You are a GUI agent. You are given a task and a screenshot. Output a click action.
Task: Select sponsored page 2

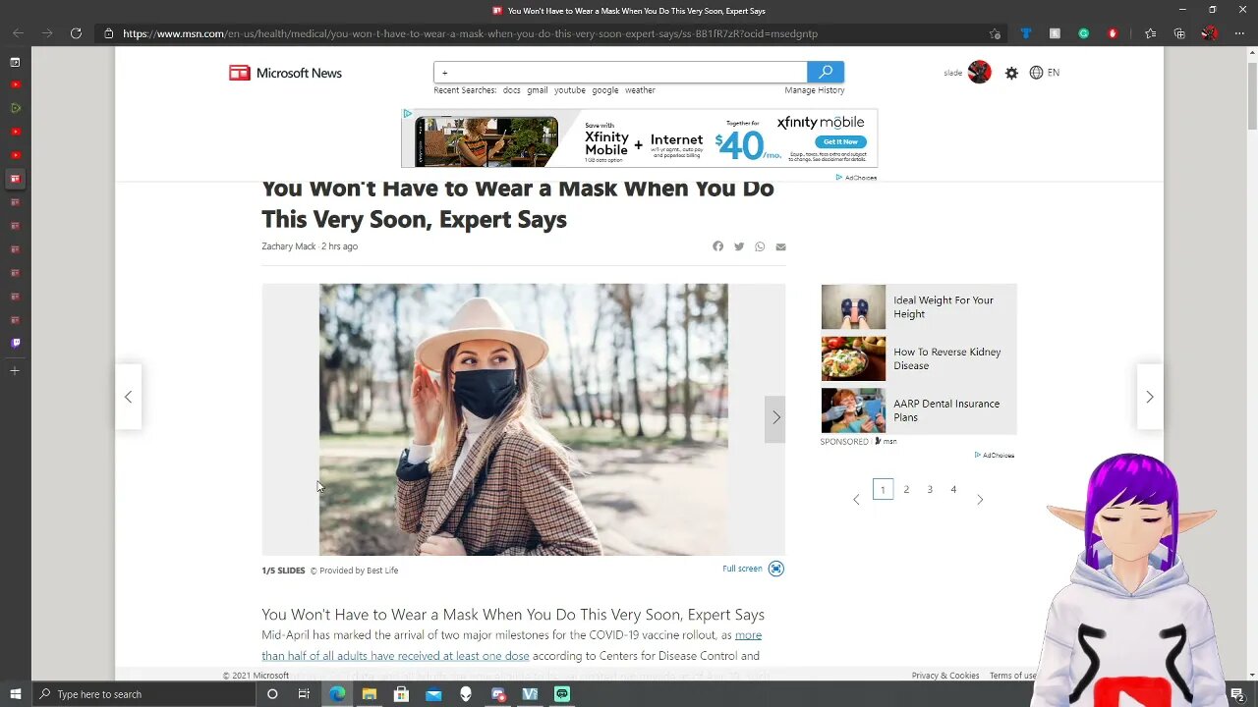tap(906, 489)
